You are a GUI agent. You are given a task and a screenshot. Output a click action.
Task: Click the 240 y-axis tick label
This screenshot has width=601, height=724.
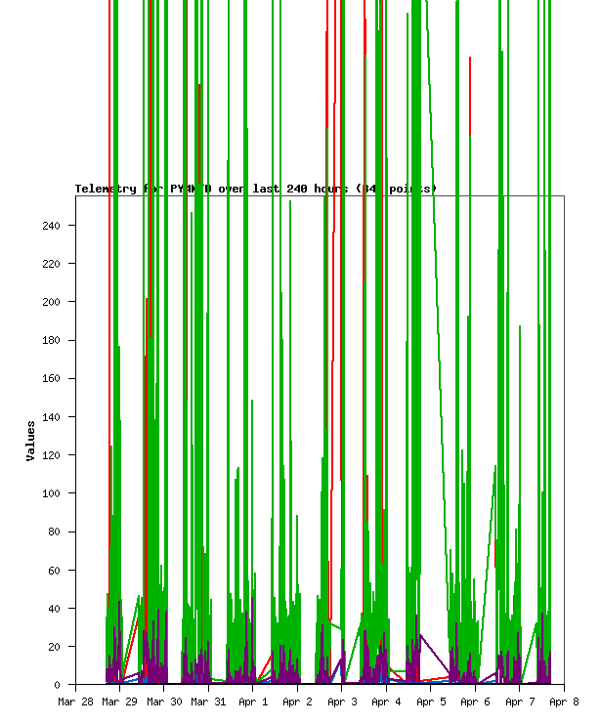tap(51, 226)
